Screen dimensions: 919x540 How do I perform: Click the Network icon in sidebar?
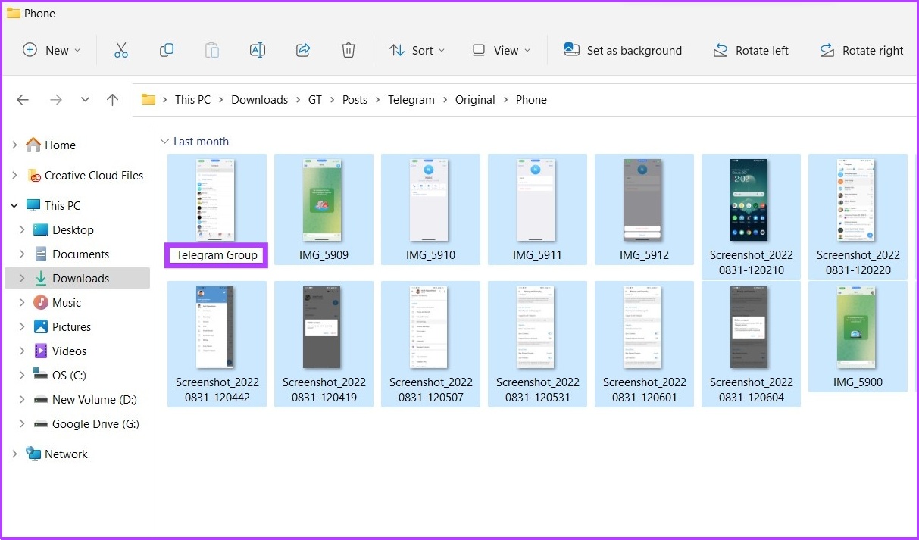tap(33, 454)
